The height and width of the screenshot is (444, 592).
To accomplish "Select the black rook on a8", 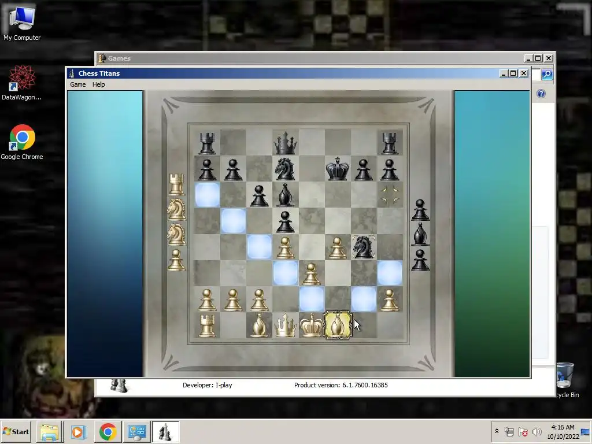I will 208,143.
